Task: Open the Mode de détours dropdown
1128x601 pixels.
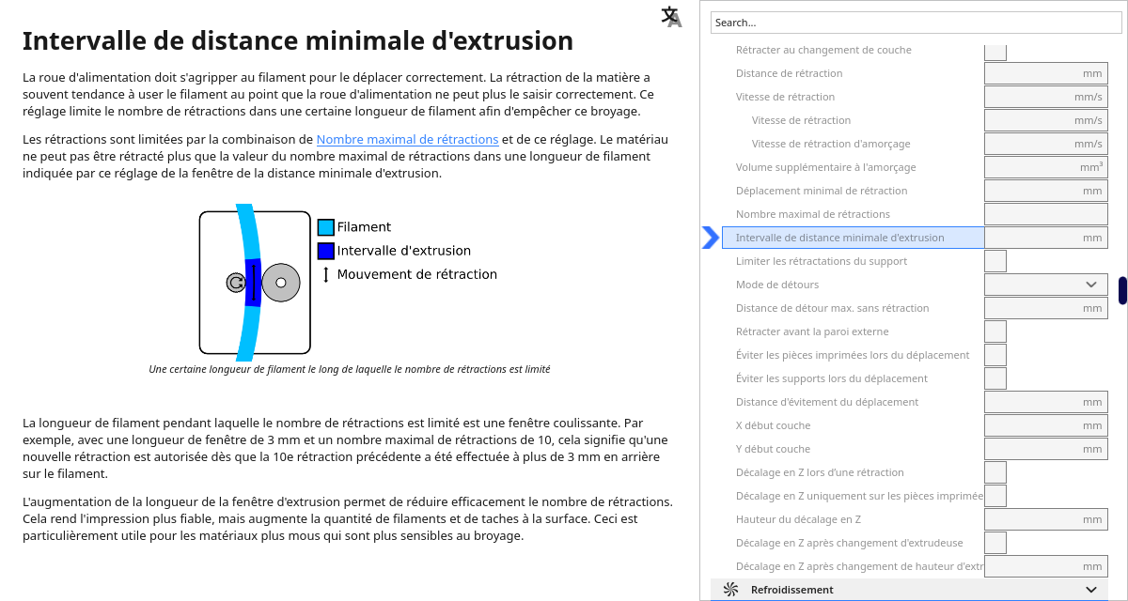Action: [x=1046, y=285]
